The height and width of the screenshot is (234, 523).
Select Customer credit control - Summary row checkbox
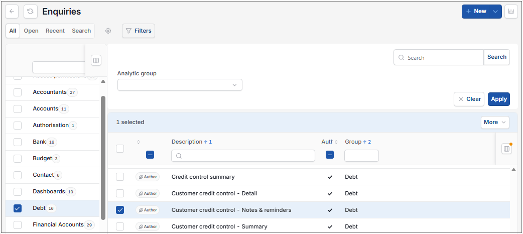(120, 226)
